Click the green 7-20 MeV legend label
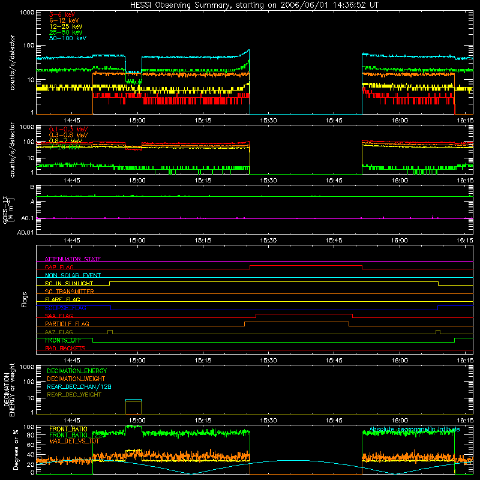This screenshot has width=480, height=480. pos(65,147)
